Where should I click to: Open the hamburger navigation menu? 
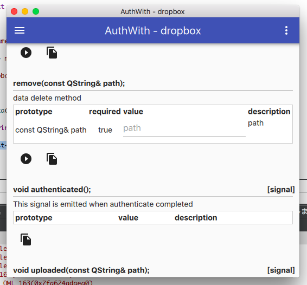[20, 30]
